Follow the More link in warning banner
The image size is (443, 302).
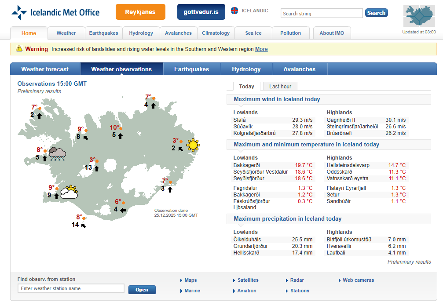coord(261,49)
